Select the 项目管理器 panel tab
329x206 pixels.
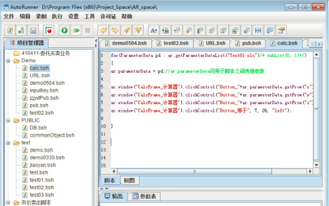27,43
